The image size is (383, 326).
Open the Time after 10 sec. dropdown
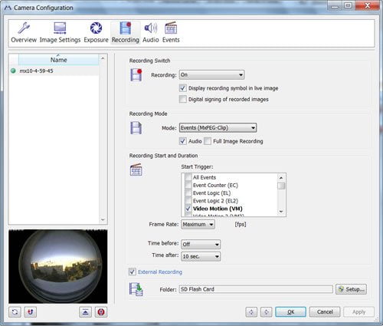201,256
